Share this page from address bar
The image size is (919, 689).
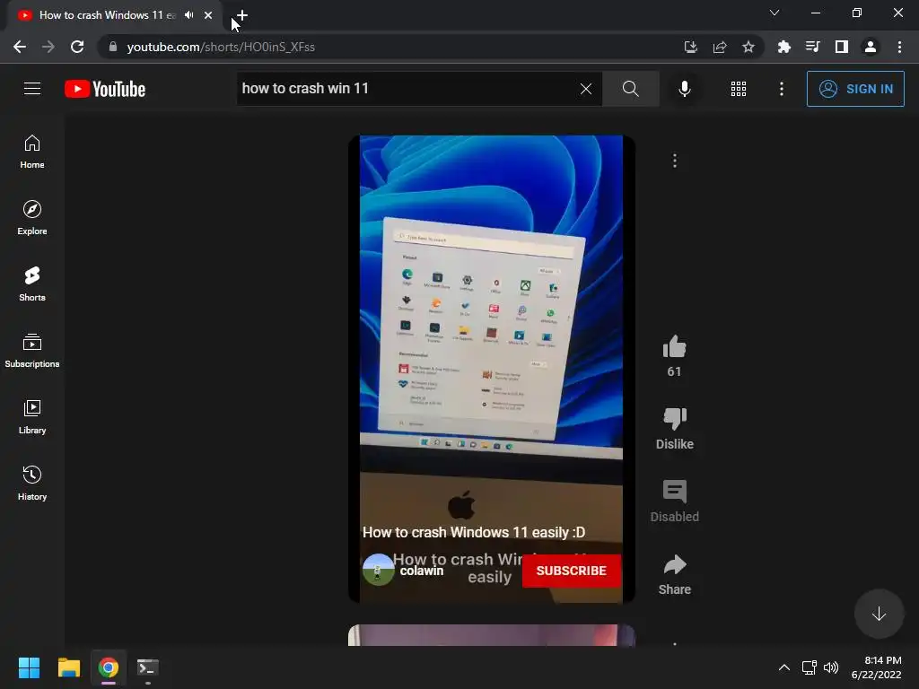click(720, 47)
